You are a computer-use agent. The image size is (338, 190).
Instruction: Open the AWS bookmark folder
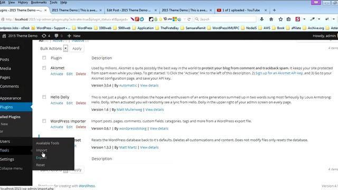coord(264,28)
